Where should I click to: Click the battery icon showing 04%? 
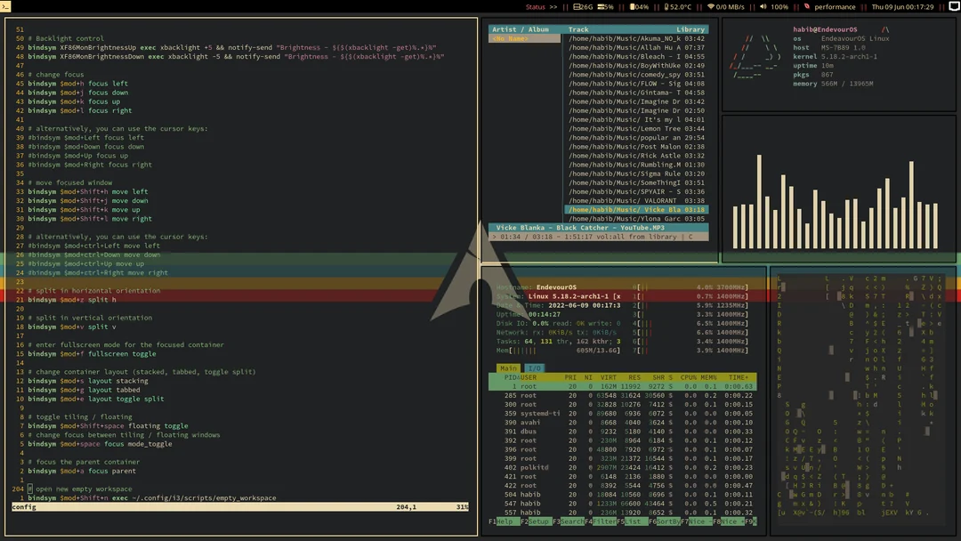point(632,6)
